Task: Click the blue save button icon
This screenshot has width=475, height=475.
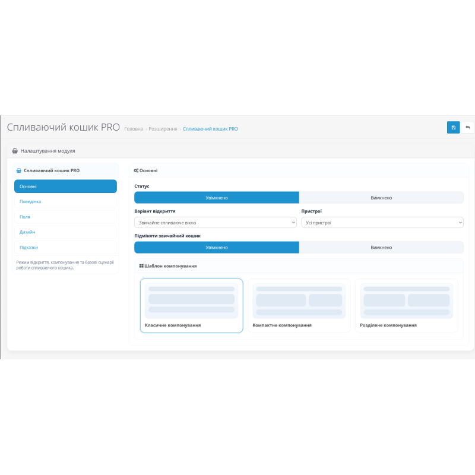Action: tap(453, 127)
